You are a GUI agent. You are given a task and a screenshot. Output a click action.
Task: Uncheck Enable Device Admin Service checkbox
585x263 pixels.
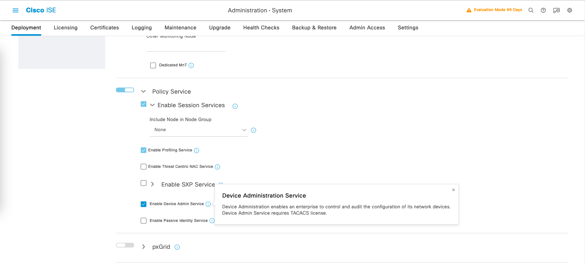pos(144,204)
